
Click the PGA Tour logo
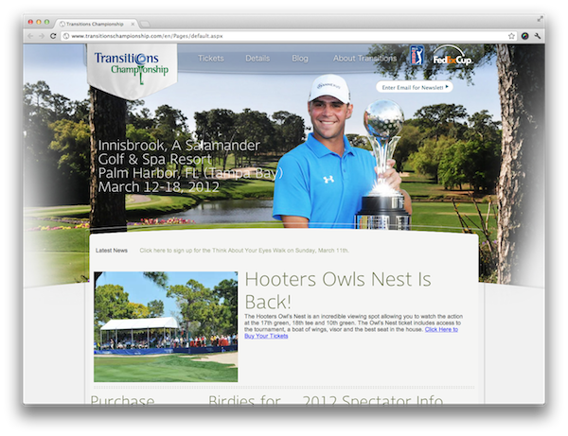[417, 56]
